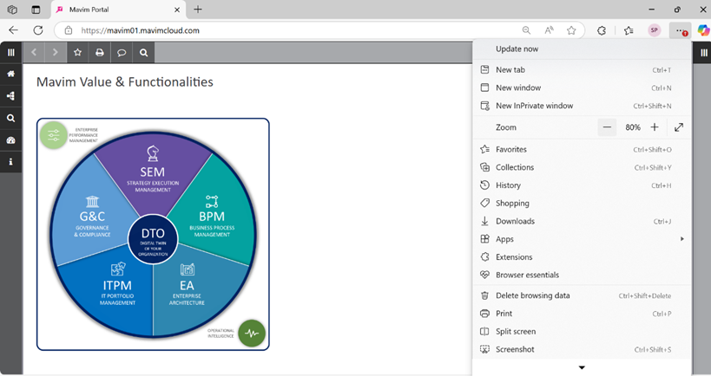
Task: Select New window menu entry
Action: point(583,88)
